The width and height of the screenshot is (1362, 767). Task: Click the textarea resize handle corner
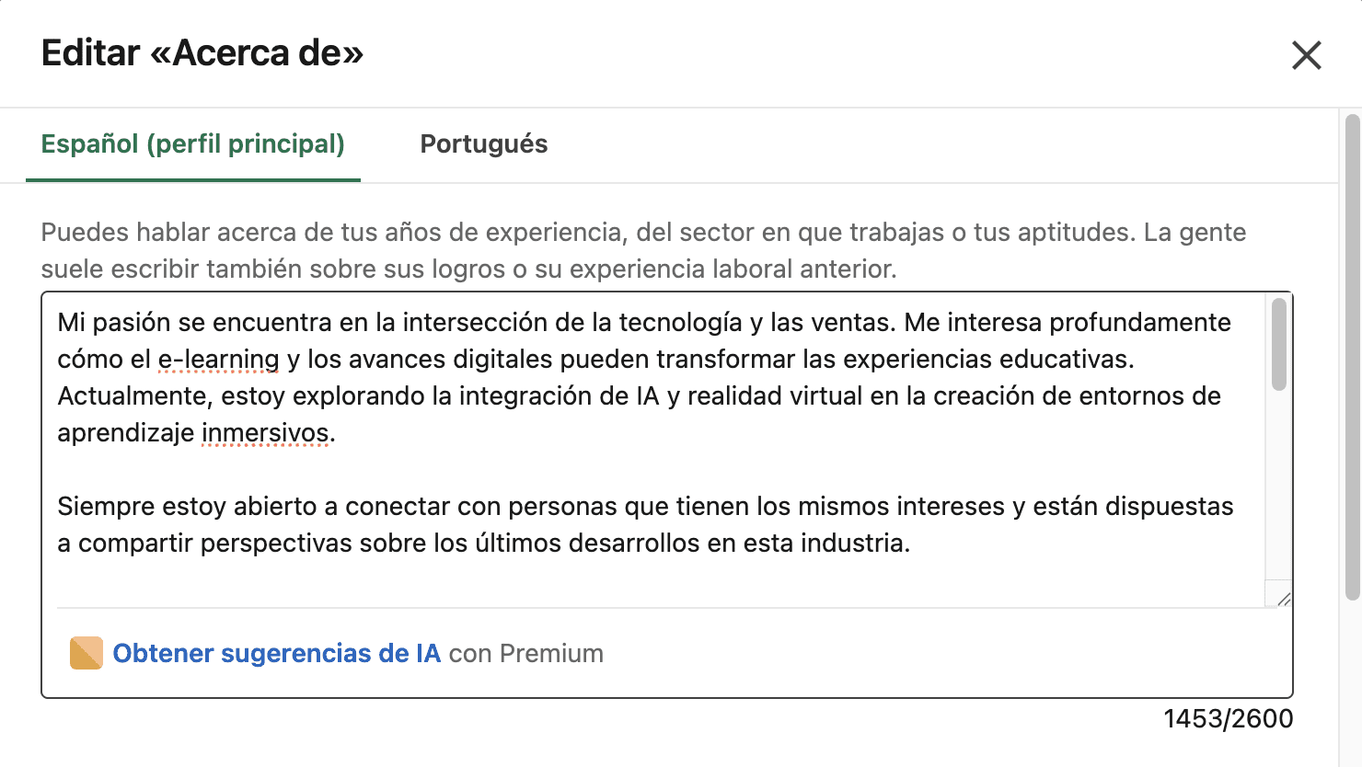click(1283, 599)
